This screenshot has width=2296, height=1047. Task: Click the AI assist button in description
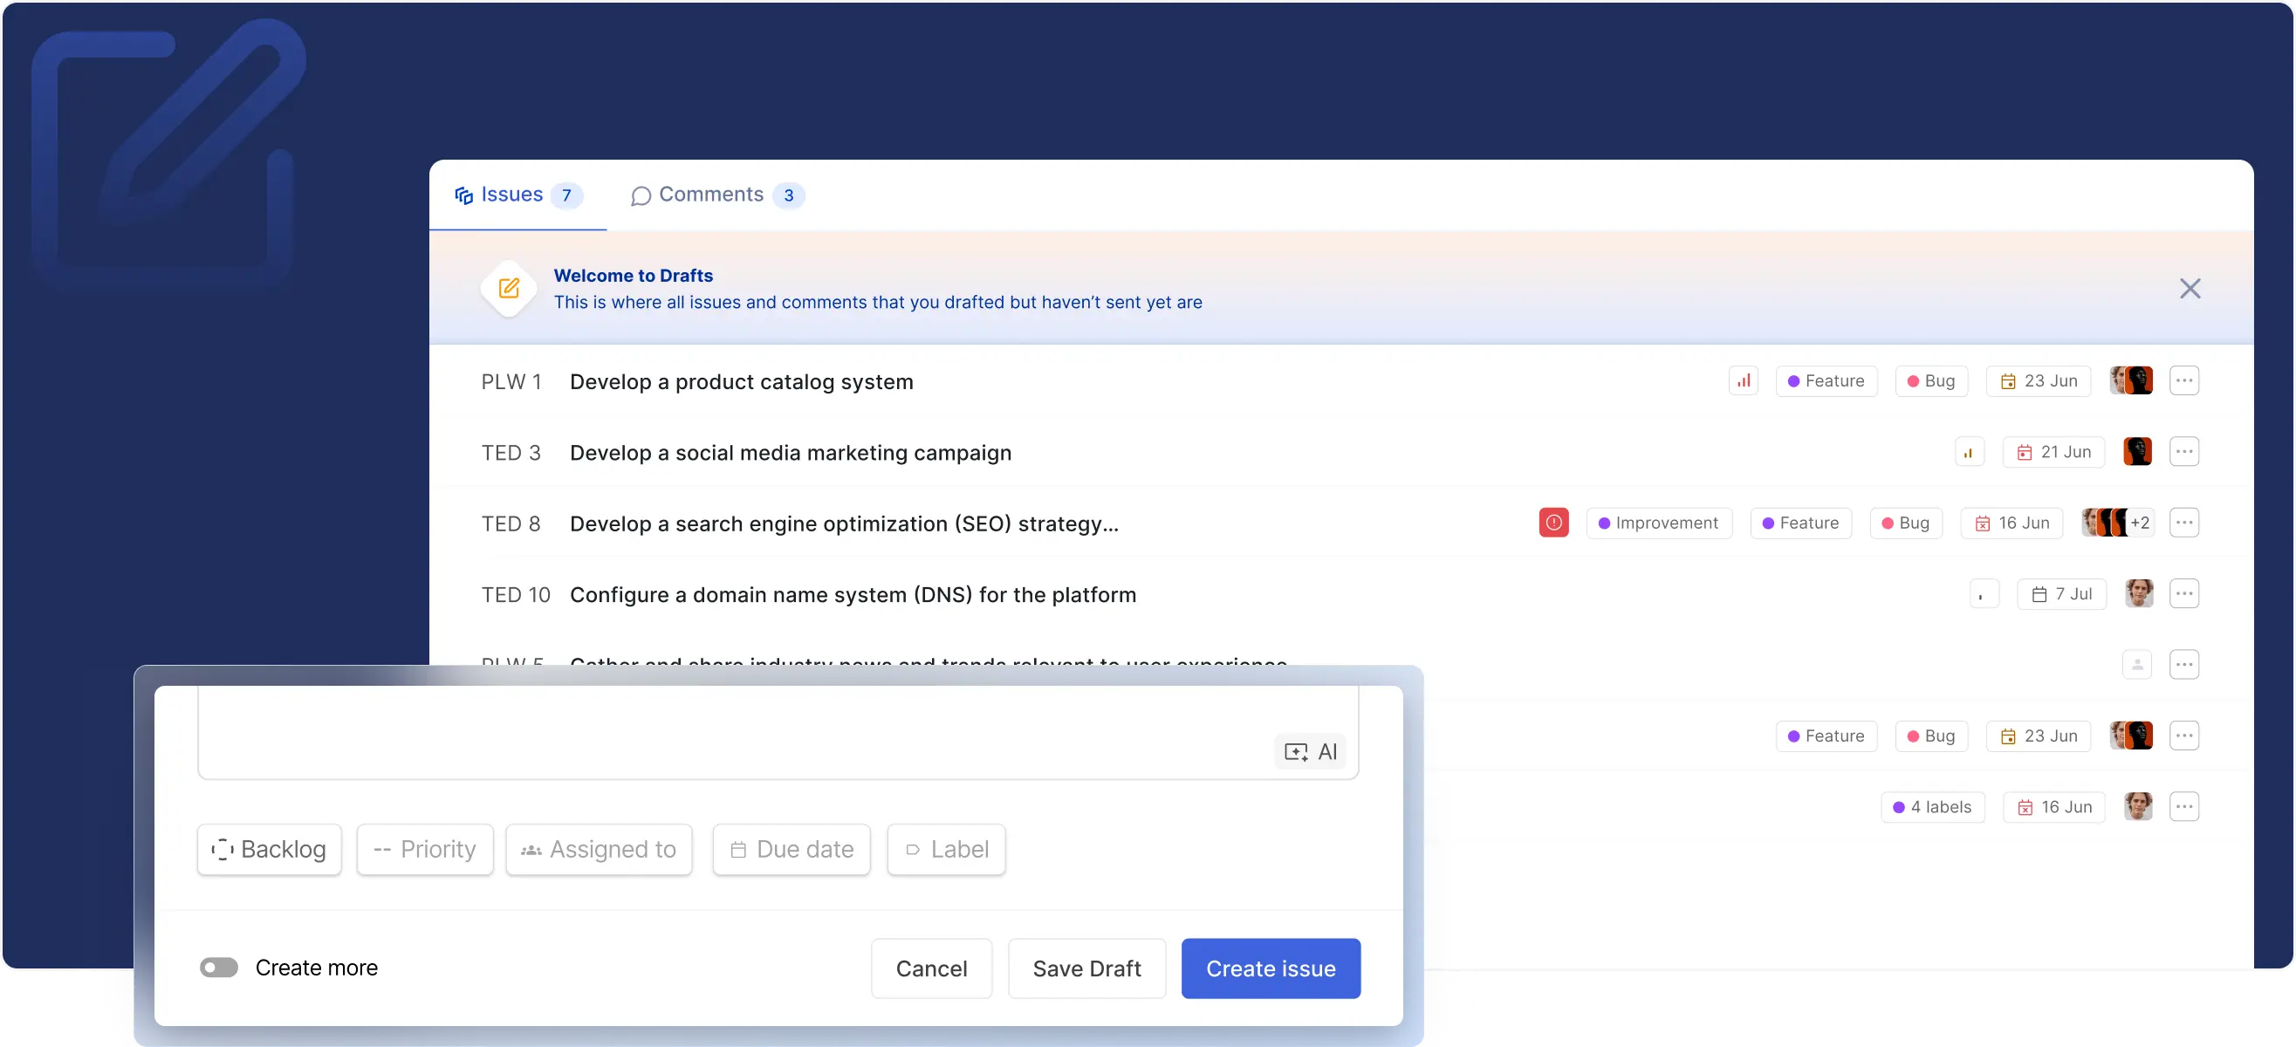(1310, 751)
